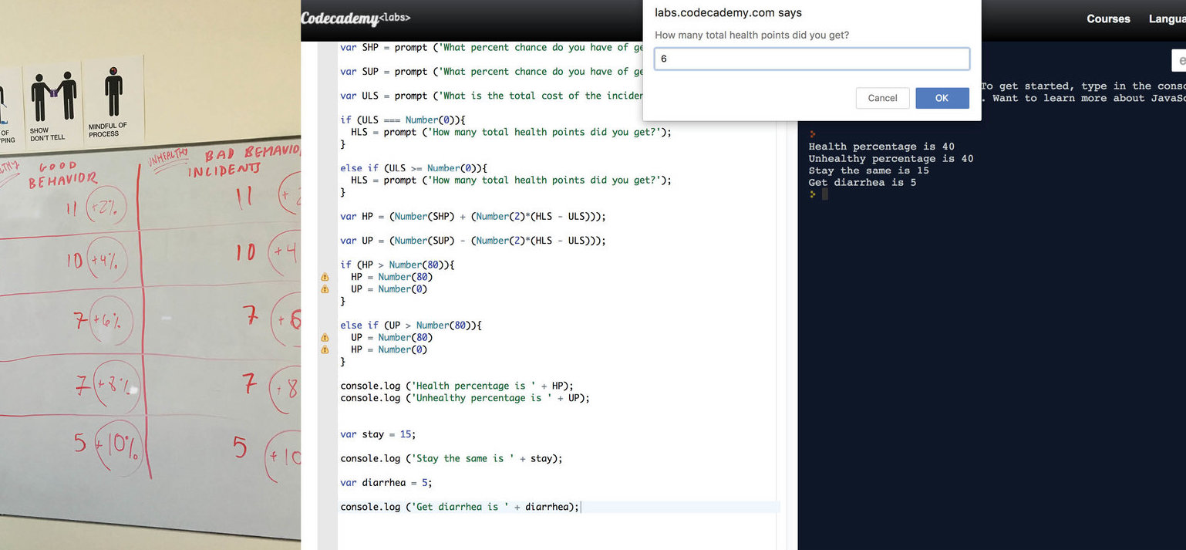Select console output 'Stay the same is 15'

pyautogui.click(x=868, y=170)
